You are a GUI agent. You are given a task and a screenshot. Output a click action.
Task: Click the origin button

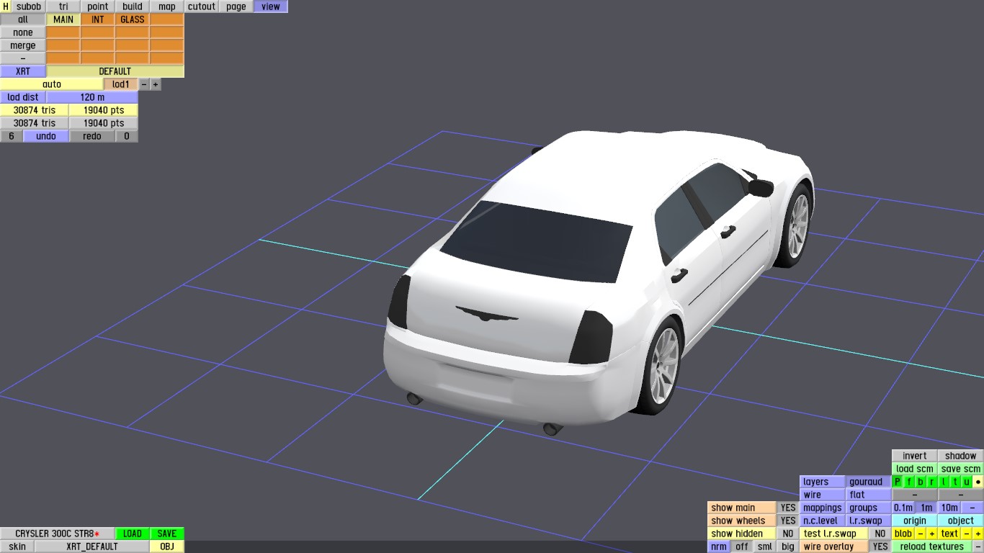coord(915,521)
